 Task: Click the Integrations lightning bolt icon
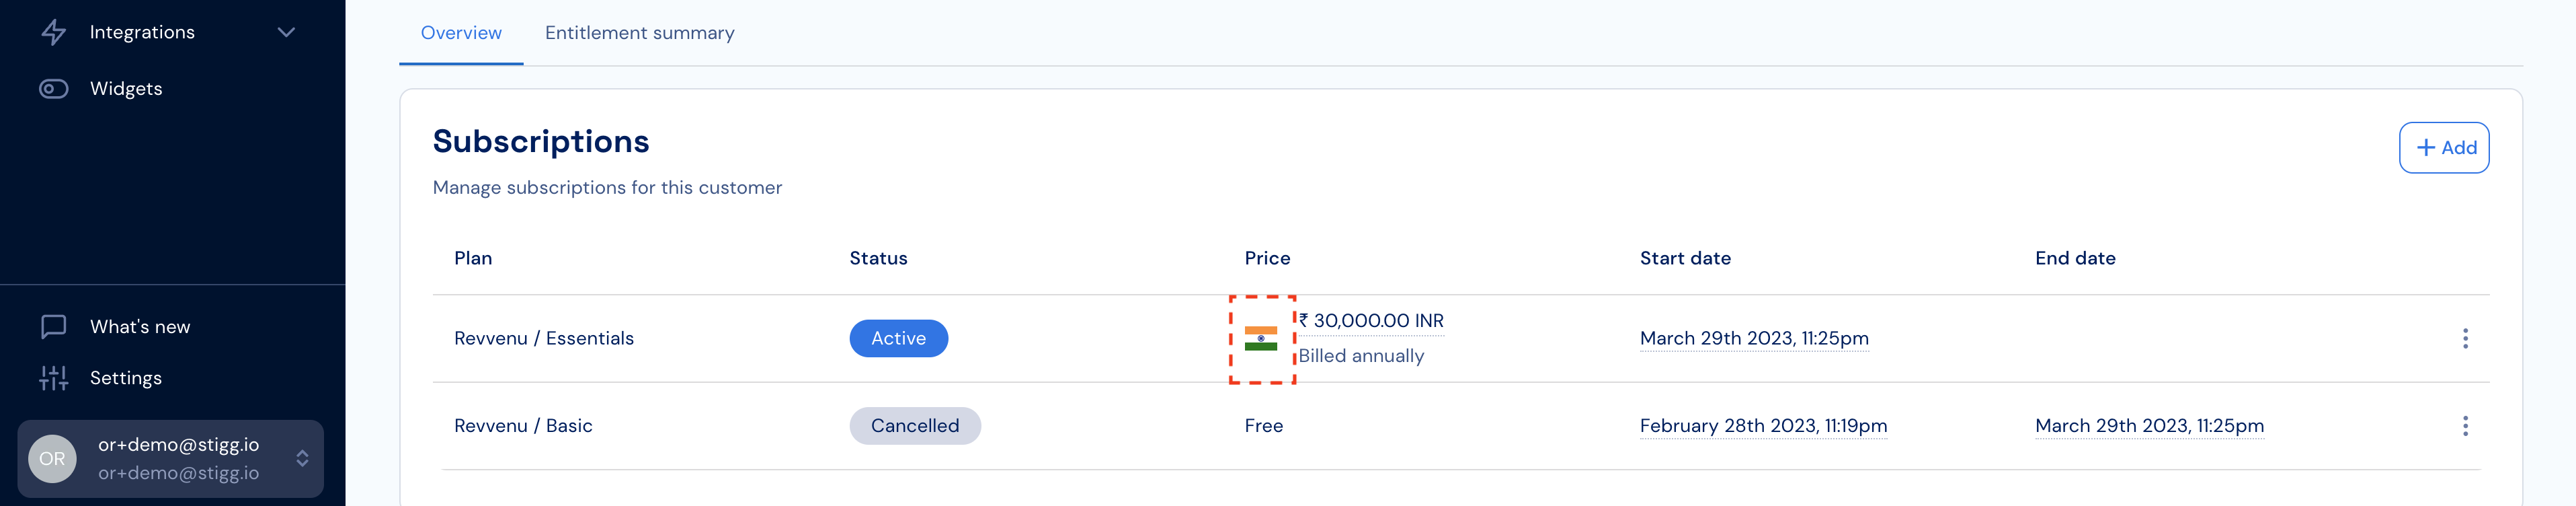(x=53, y=32)
